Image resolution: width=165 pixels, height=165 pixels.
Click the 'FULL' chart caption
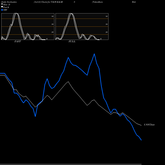pos(72,42)
